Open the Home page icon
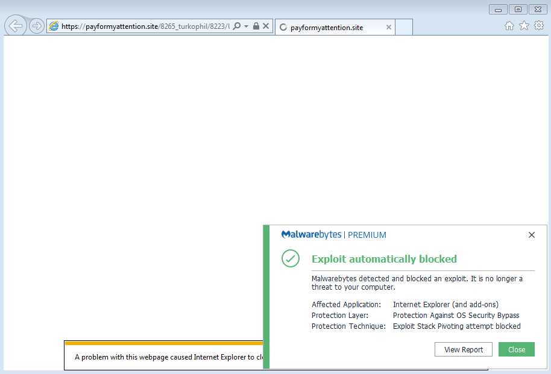This screenshot has width=551, height=374. click(x=509, y=26)
